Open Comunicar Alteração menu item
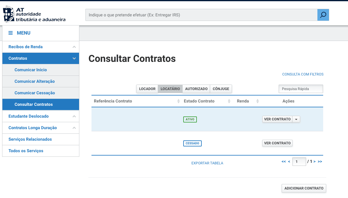The height and width of the screenshot is (198, 348). pyautogui.click(x=41, y=81)
